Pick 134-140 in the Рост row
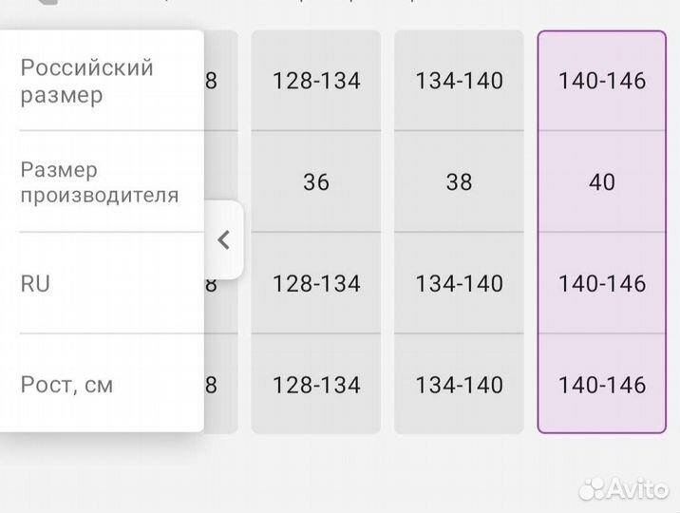This screenshot has width=680, height=513. pyautogui.click(x=459, y=385)
